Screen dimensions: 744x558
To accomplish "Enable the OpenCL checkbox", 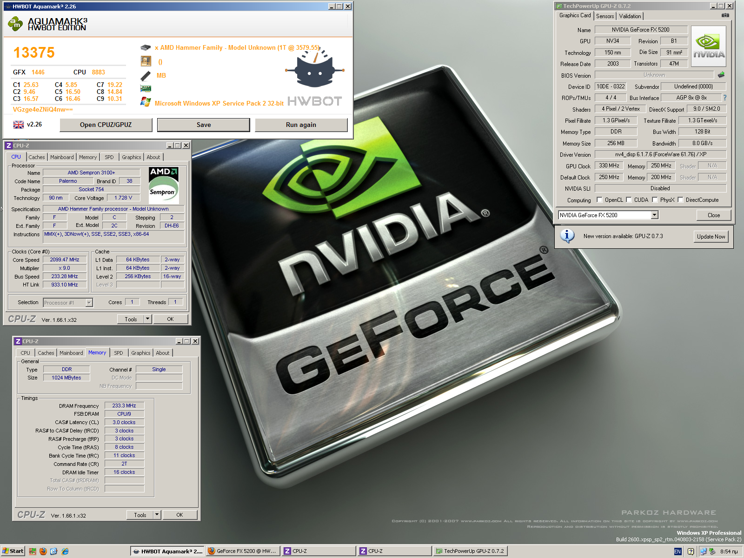I will (599, 200).
